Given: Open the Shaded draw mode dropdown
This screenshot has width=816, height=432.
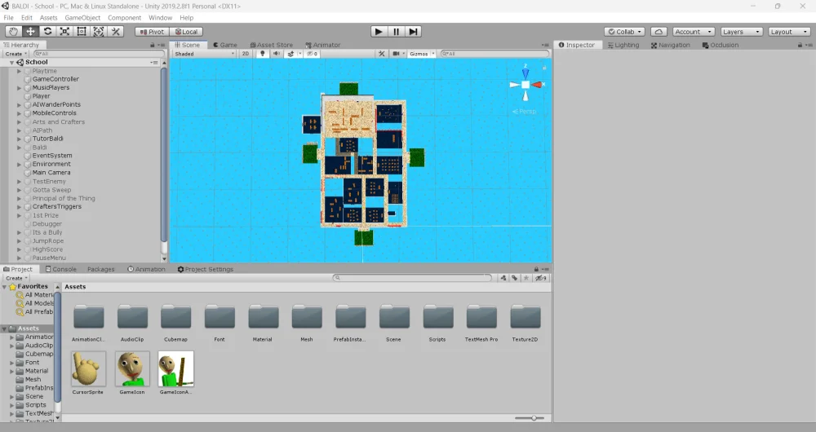Looking at the screenshot, I should pyautogui.click(x=204, y=54).
